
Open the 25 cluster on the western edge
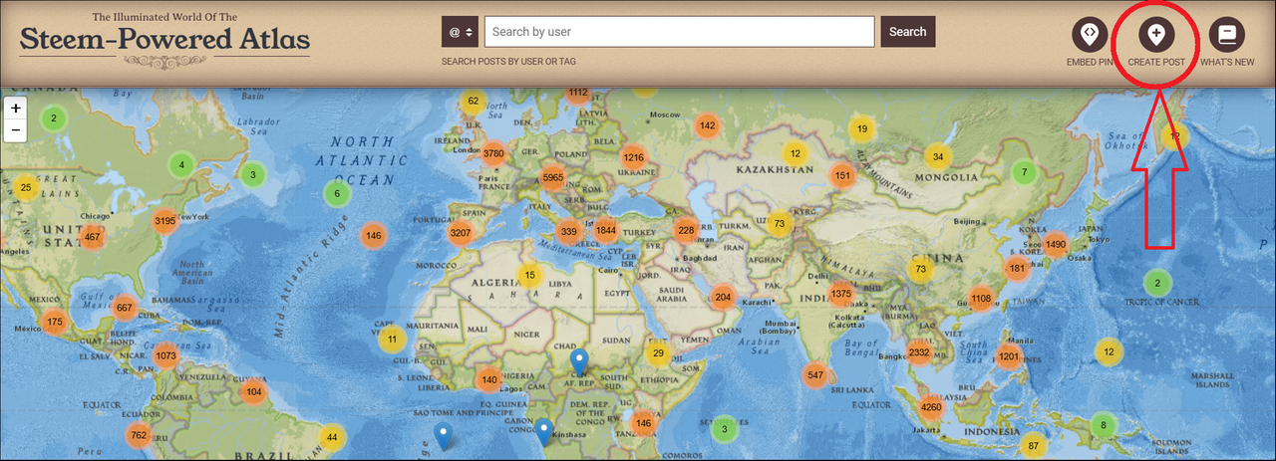[26, 187]
